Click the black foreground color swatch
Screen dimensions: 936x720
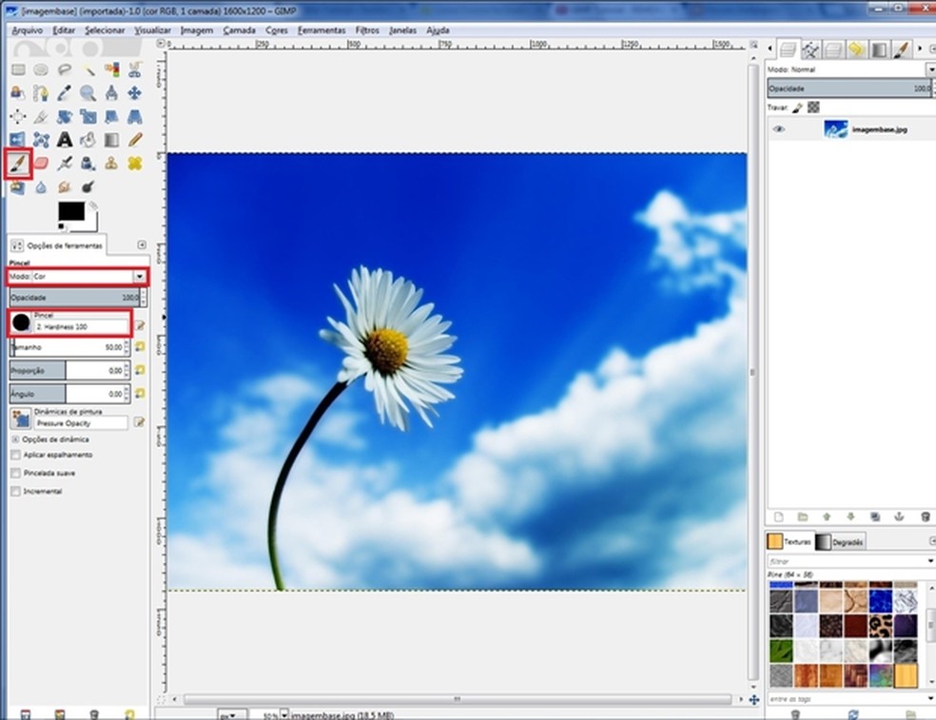71,211
